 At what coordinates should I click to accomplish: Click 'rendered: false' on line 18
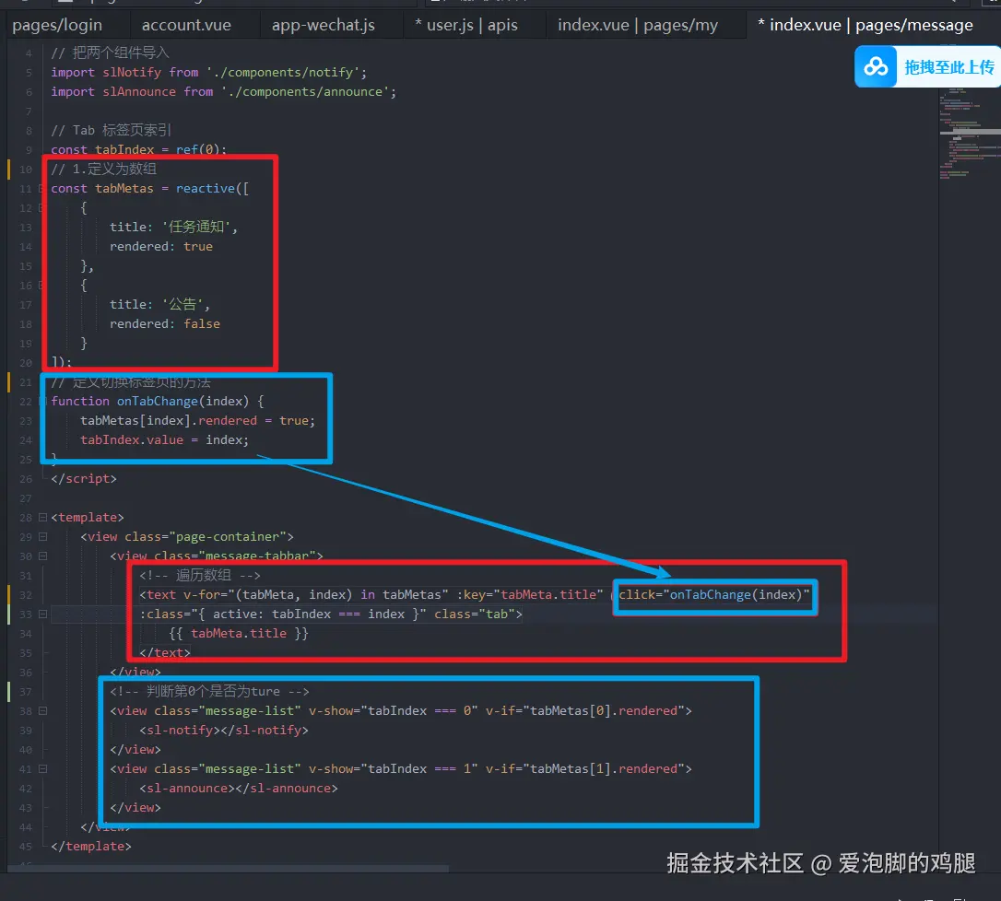click(x=165, y=323)
